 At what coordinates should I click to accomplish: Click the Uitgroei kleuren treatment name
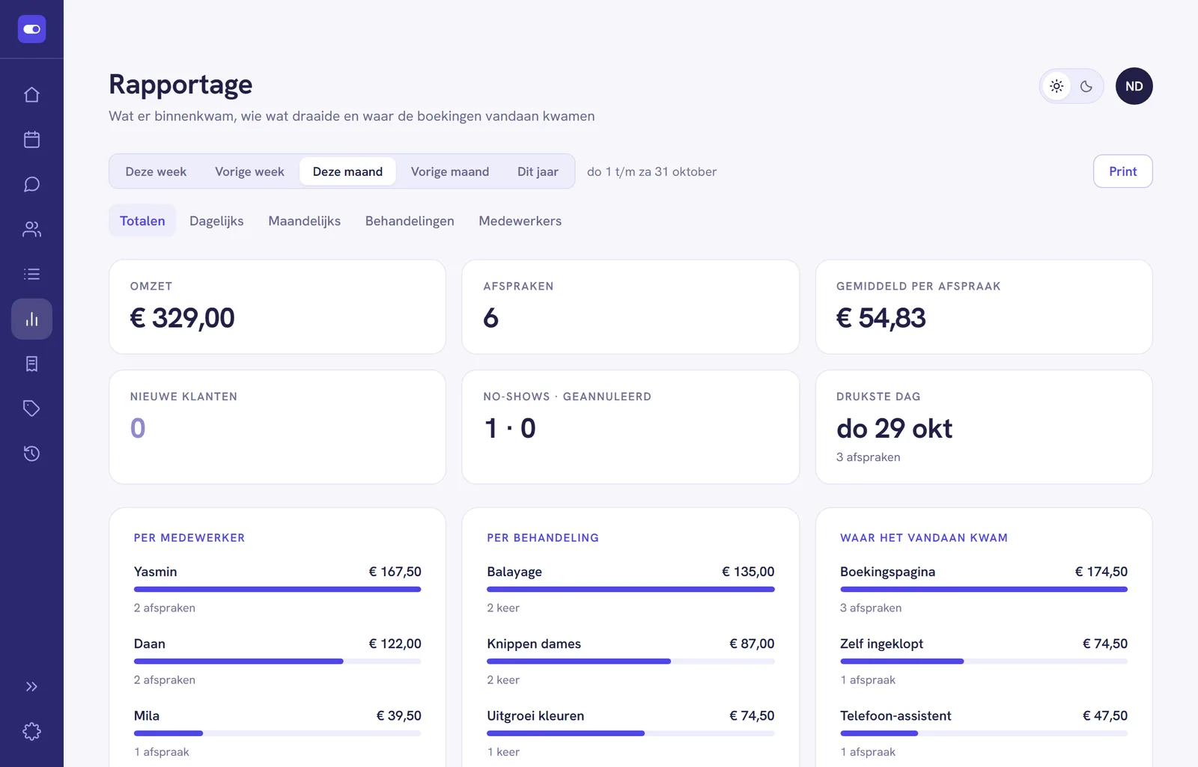[x=535, y=715]
